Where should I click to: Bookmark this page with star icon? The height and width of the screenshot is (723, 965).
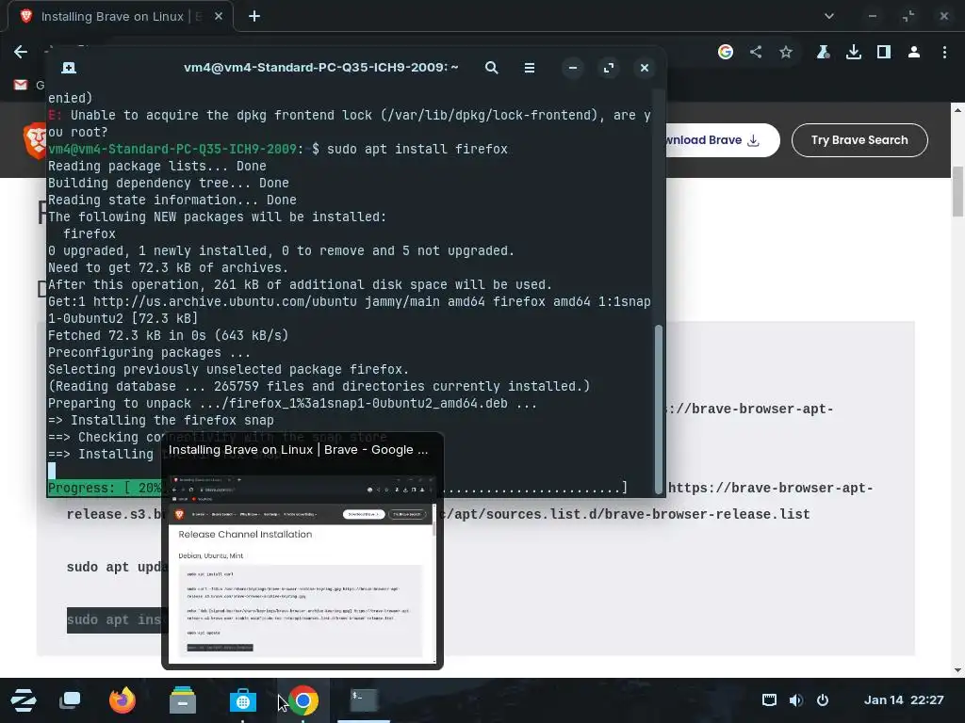(786, 53)
